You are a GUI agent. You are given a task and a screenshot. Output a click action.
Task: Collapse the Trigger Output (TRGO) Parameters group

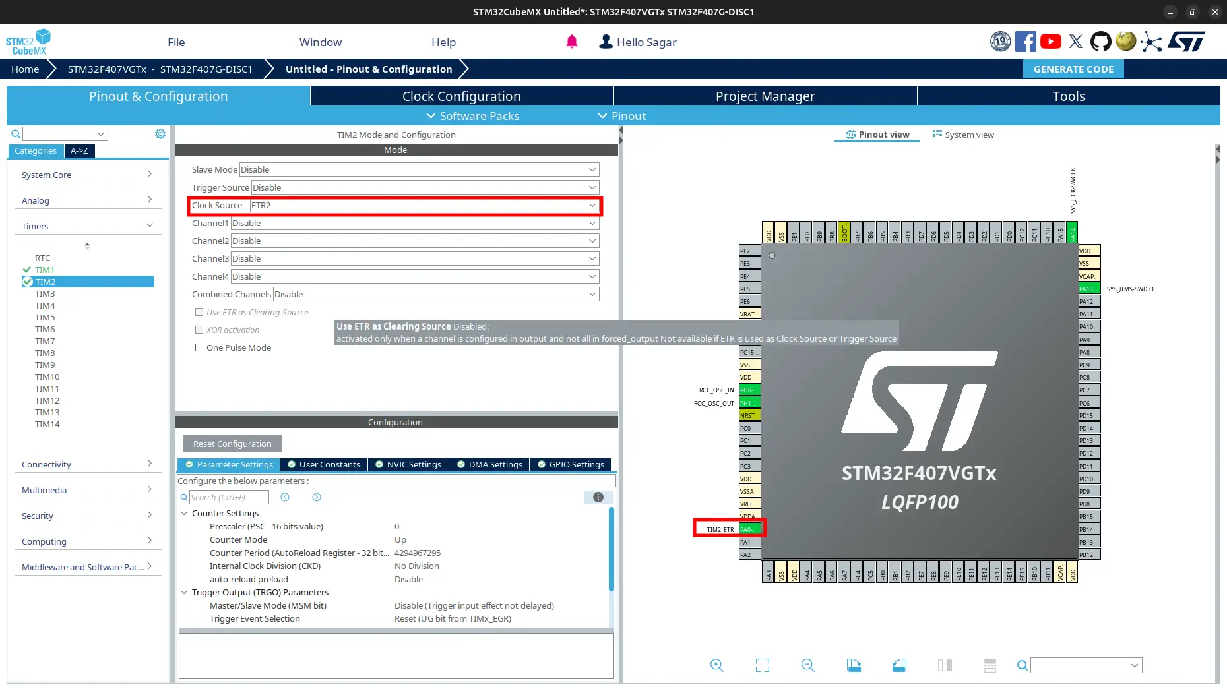(184, 592)
